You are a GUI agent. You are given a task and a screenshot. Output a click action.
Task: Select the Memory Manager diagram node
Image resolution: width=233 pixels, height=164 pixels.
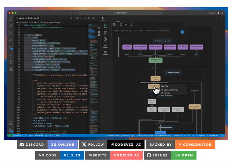(x=164, y=109)
